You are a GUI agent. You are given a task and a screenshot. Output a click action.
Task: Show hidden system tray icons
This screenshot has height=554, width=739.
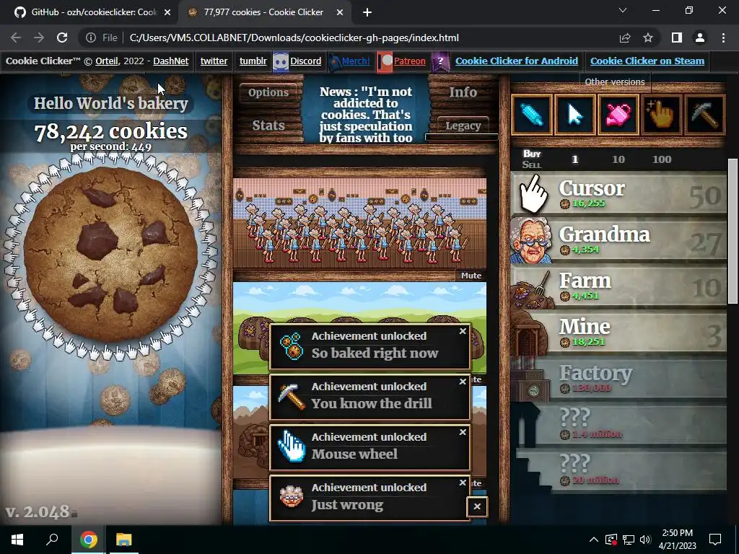click(594, 540)
